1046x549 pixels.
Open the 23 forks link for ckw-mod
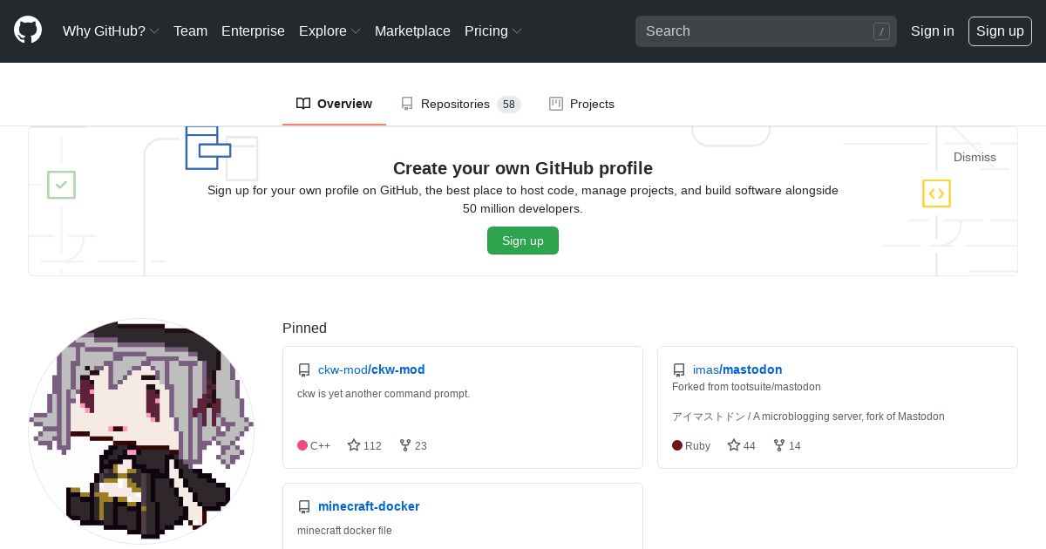pyautogui.click(x=413, y=445)
